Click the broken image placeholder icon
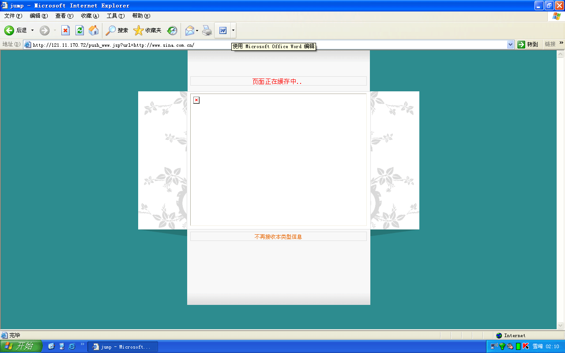This screenshot has width=565, height=353. (x=196, y=100)
